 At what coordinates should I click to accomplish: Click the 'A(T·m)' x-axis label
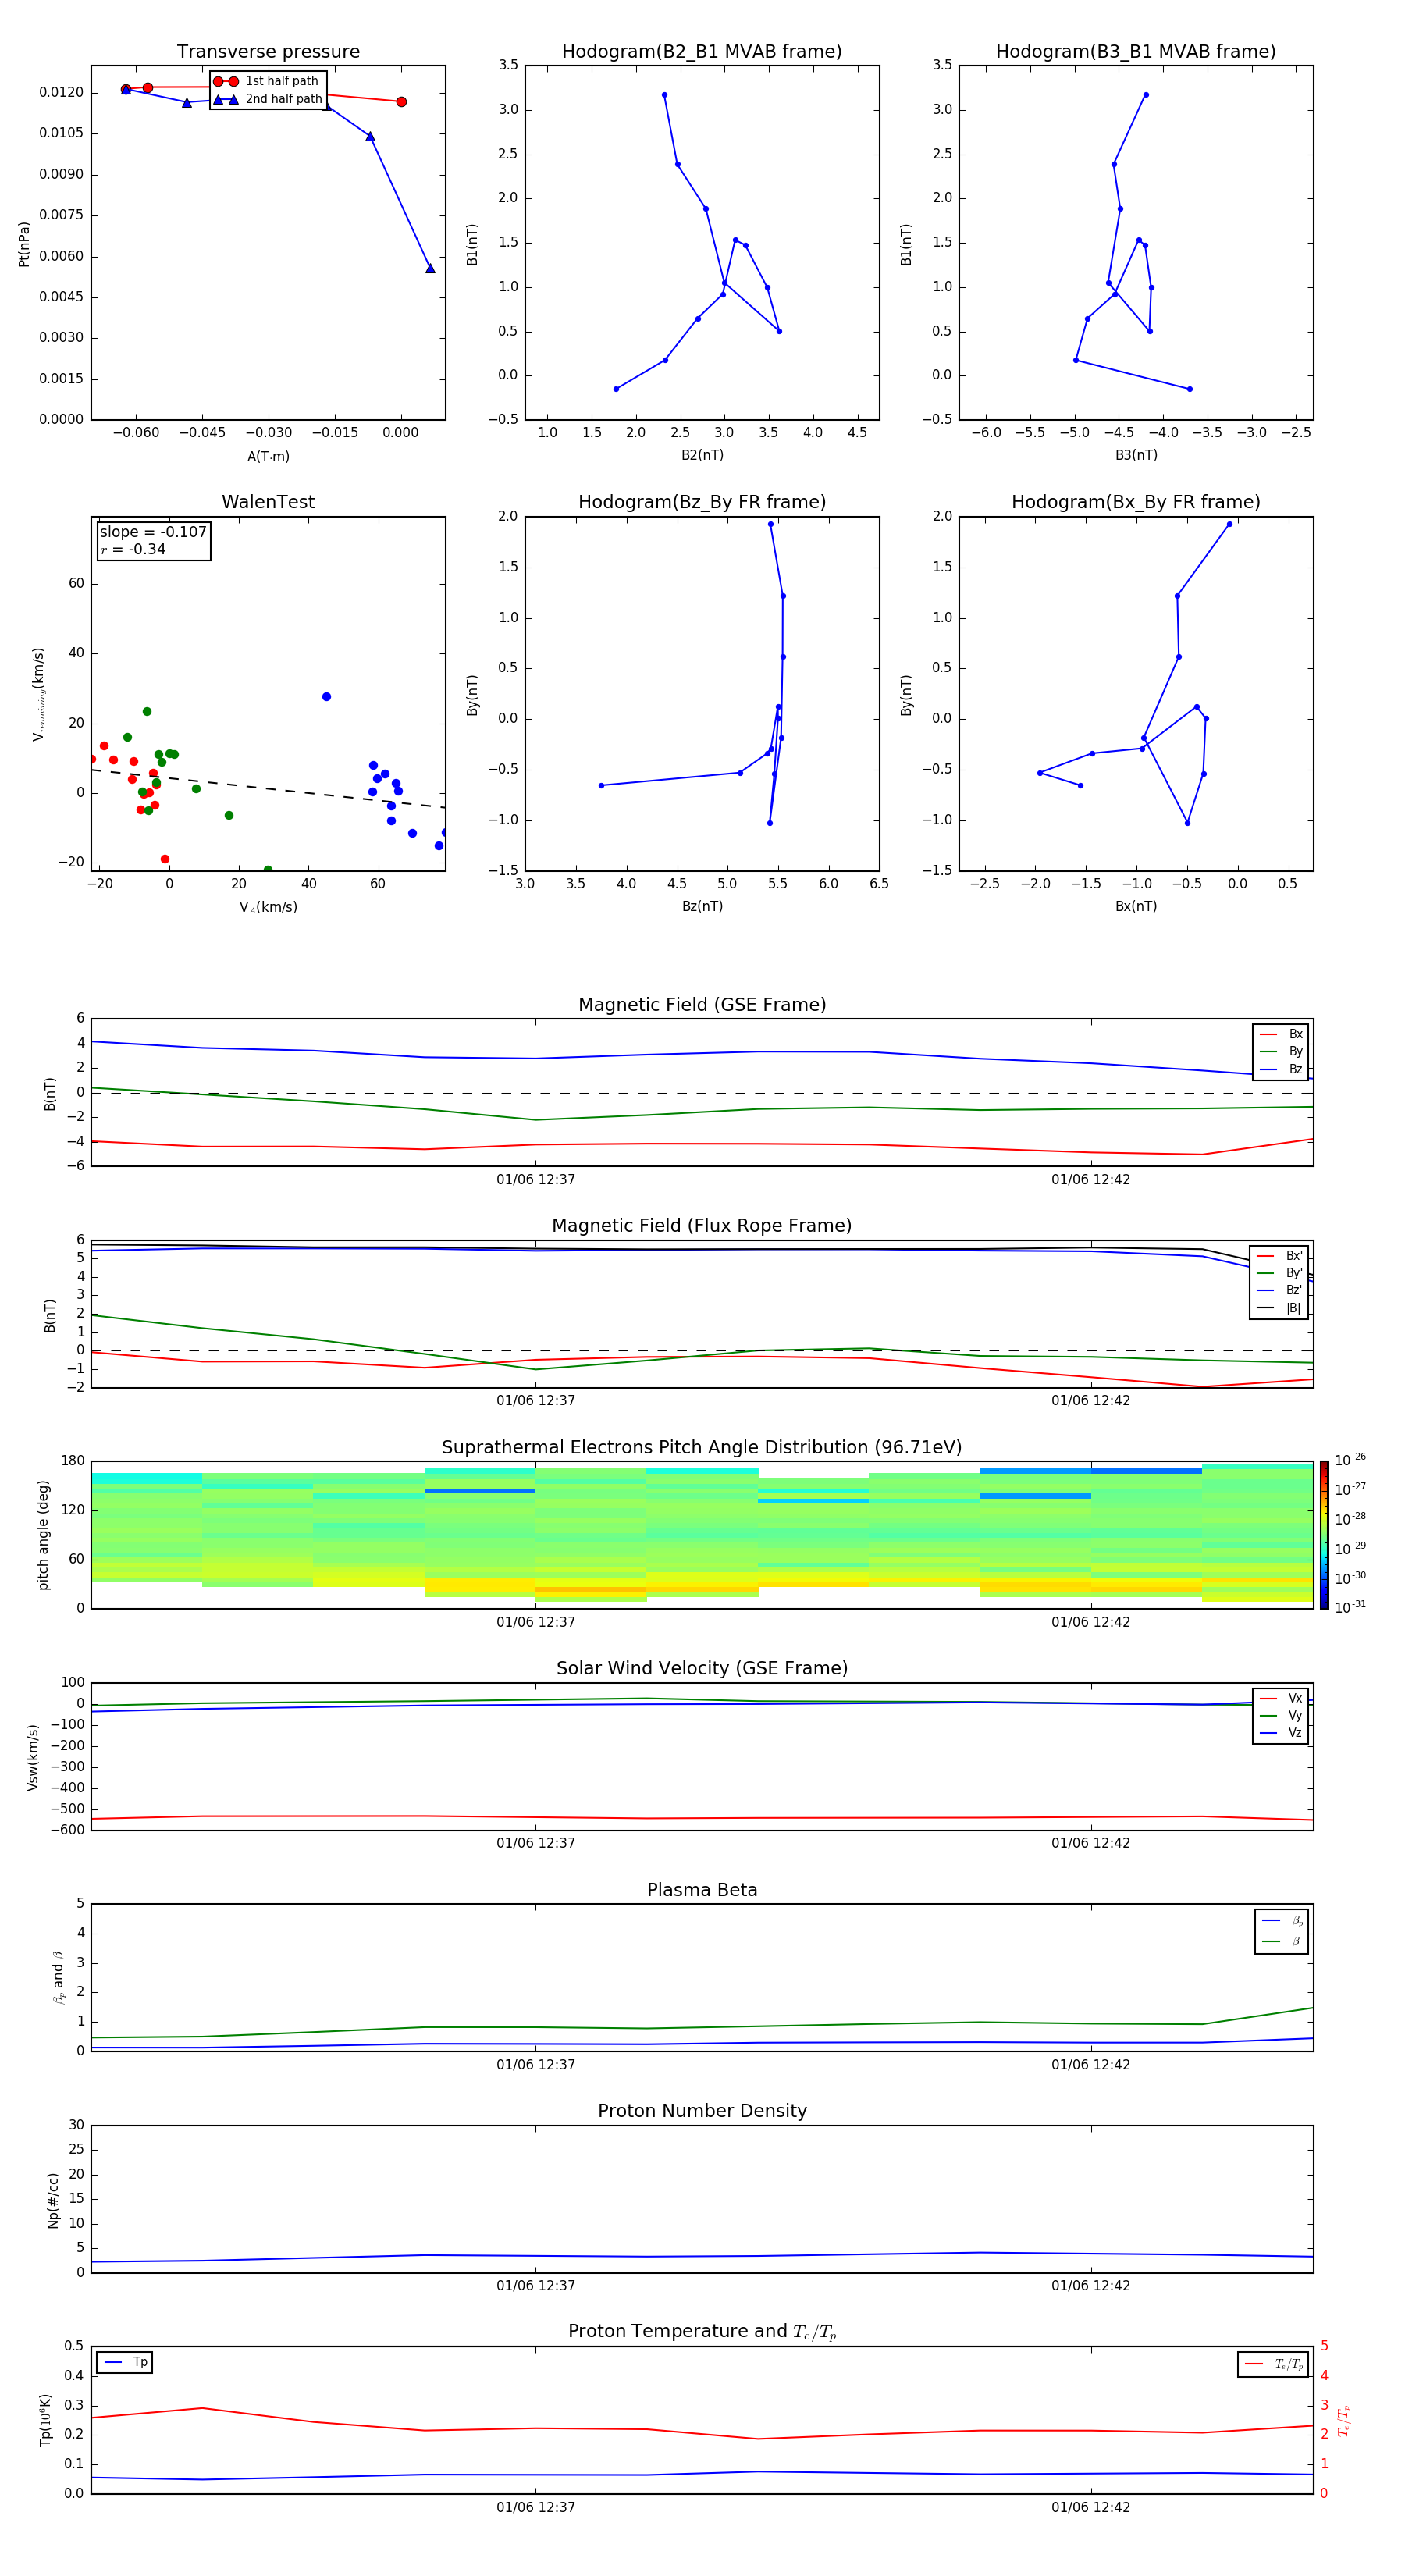(x=268, y=456)
